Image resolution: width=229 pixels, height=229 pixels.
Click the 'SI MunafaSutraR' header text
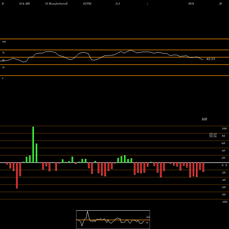(56, 4)
